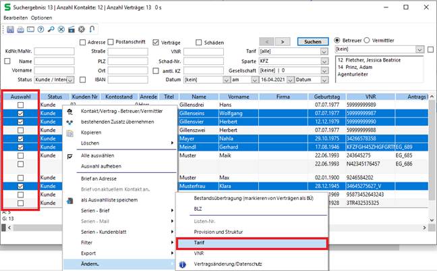Click the blue circled X toolbar icon

[61, 30]
